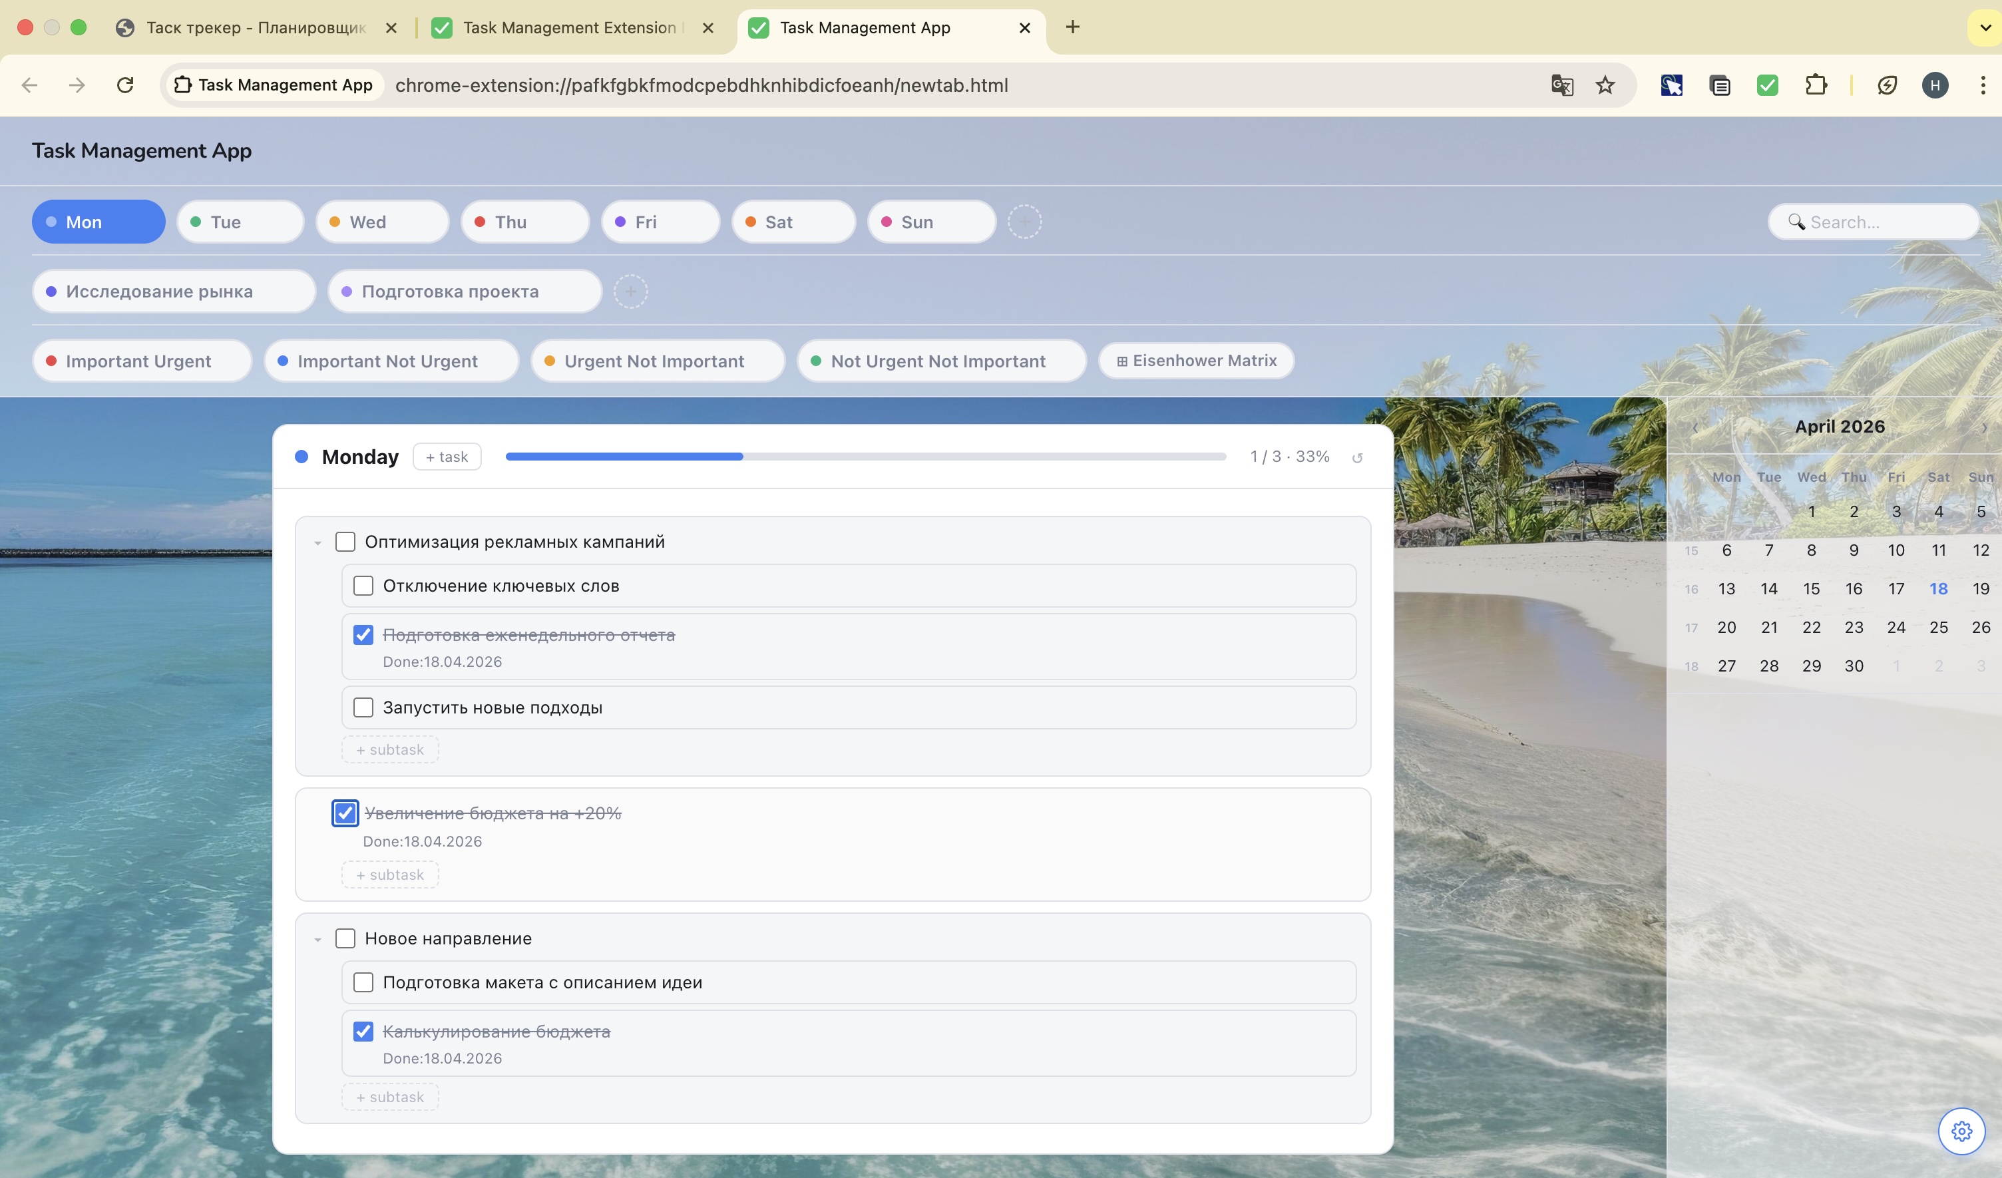This screenshot has width=2002, height=1178.
Task: Open the settings gear icon
Action: tap(1961, 1130)
